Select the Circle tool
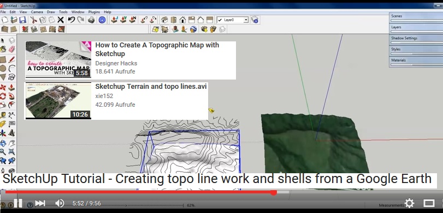This screenshot has width=443, height=213. coord(3,68)
